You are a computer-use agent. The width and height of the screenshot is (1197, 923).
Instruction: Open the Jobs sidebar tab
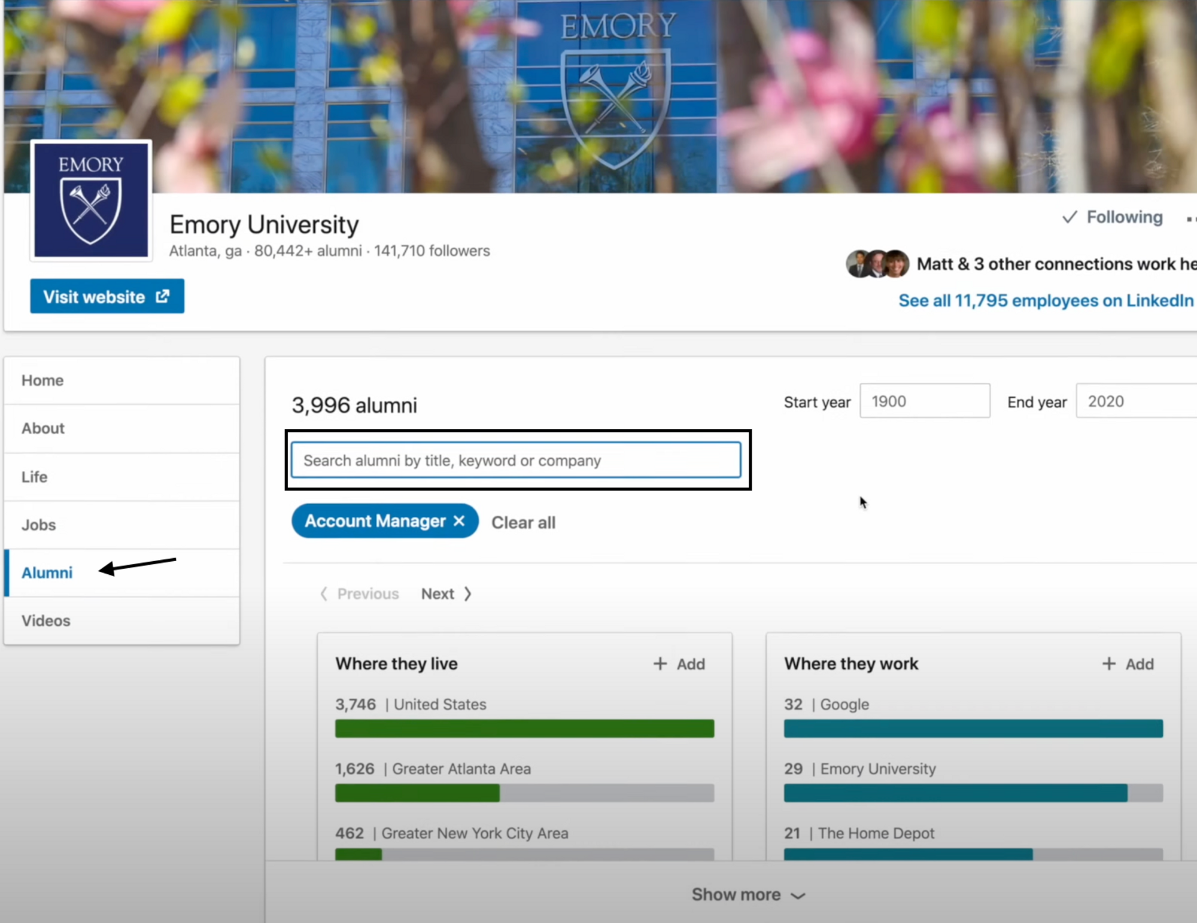tap(39, 525)
